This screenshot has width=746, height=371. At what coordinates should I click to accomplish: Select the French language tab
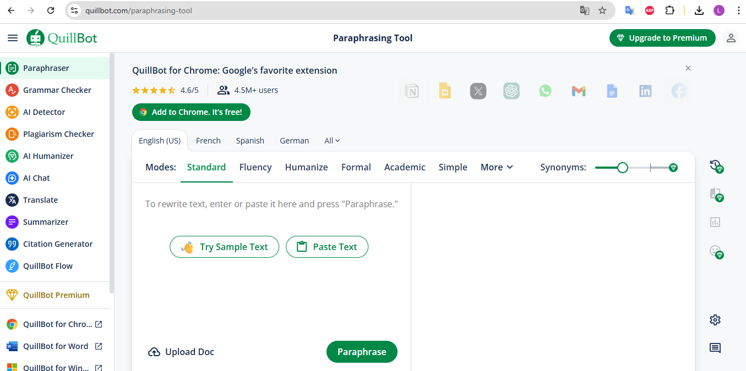click(x=208, y=141)
